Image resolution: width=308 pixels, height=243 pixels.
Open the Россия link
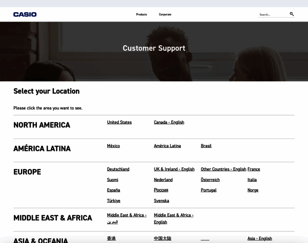click(x=161, y=190)
